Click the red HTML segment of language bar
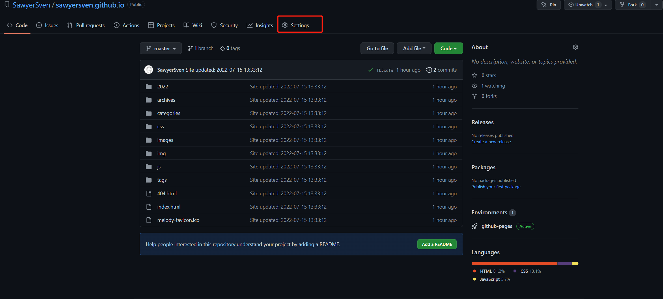The height and width of the screenshot is (299, 663). point(514,263)
